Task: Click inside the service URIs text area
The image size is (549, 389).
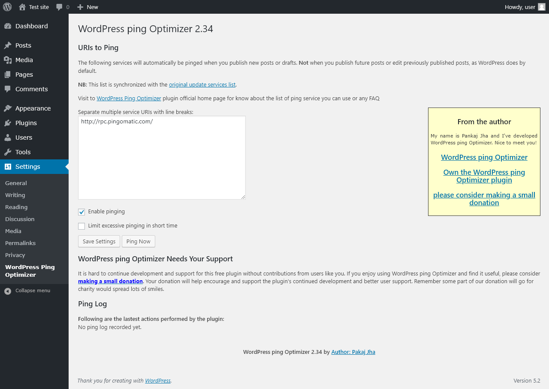Action: pos(162,158)
